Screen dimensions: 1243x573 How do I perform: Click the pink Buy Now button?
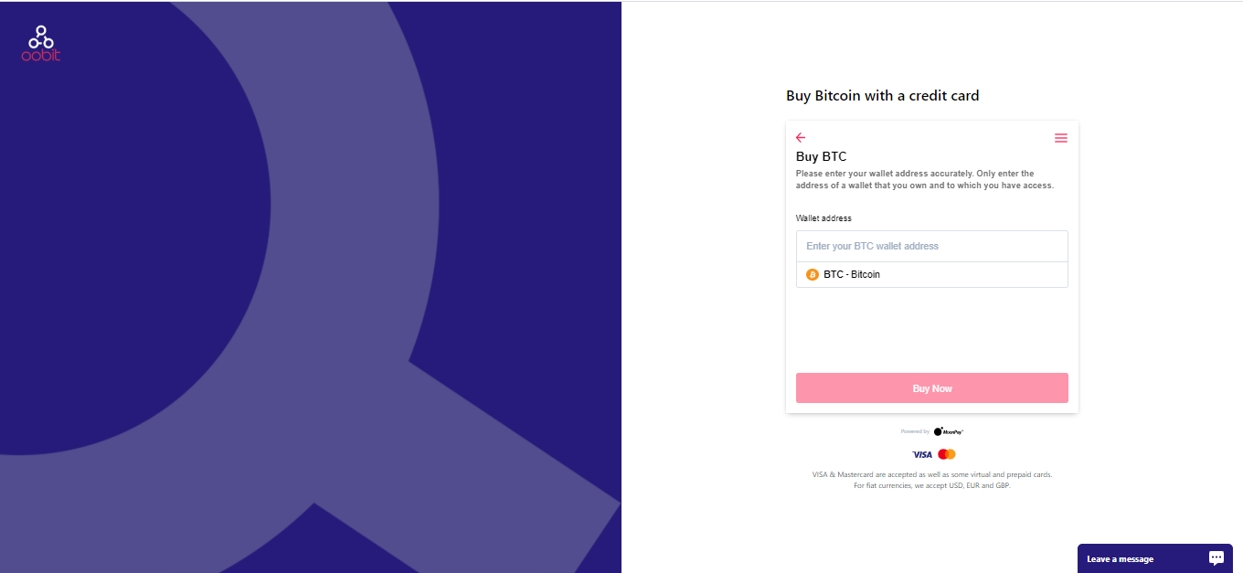(x=932, y=388)
